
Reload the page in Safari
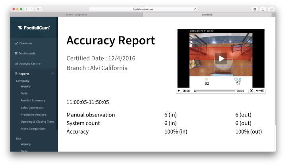click(x=195, y=9)
